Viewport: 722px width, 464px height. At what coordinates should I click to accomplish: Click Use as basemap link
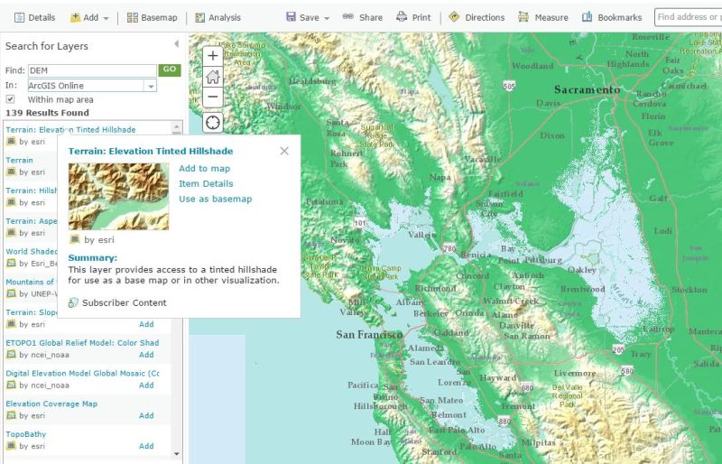pyautogui.click(x=216, y=200)
